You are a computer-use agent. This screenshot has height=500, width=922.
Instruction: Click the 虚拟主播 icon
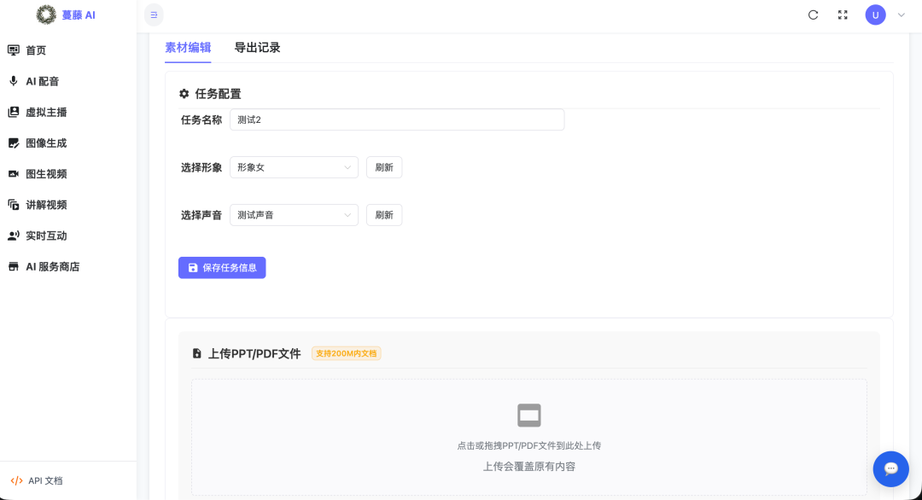point(14,113)
